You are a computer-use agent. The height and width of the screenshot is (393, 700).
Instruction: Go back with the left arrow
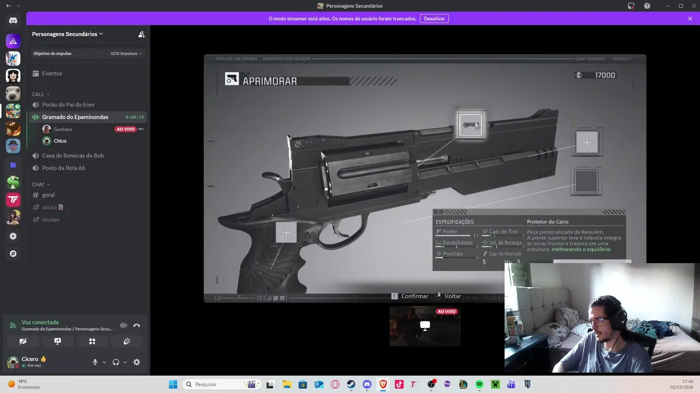click(x=8, y=5)
